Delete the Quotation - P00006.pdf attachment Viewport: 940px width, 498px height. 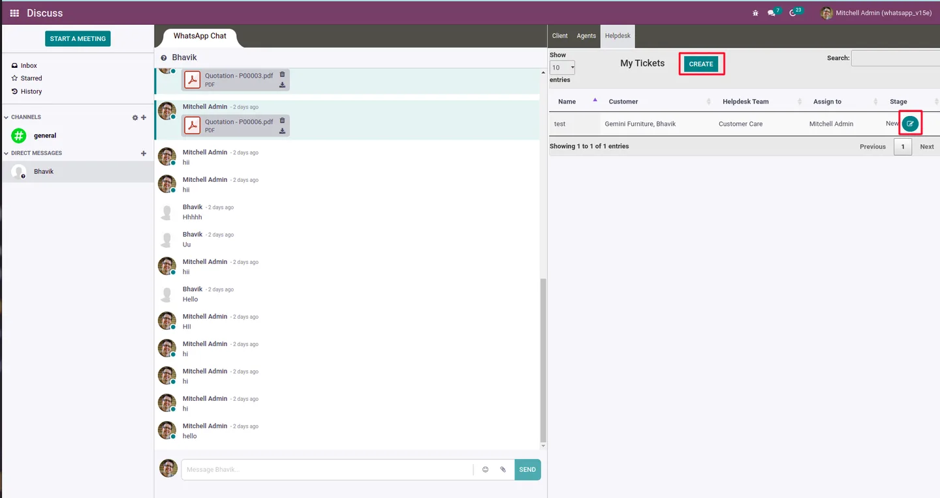[283, 121]
